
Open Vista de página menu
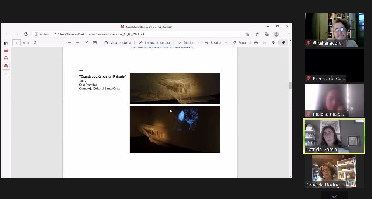(118, 43)
